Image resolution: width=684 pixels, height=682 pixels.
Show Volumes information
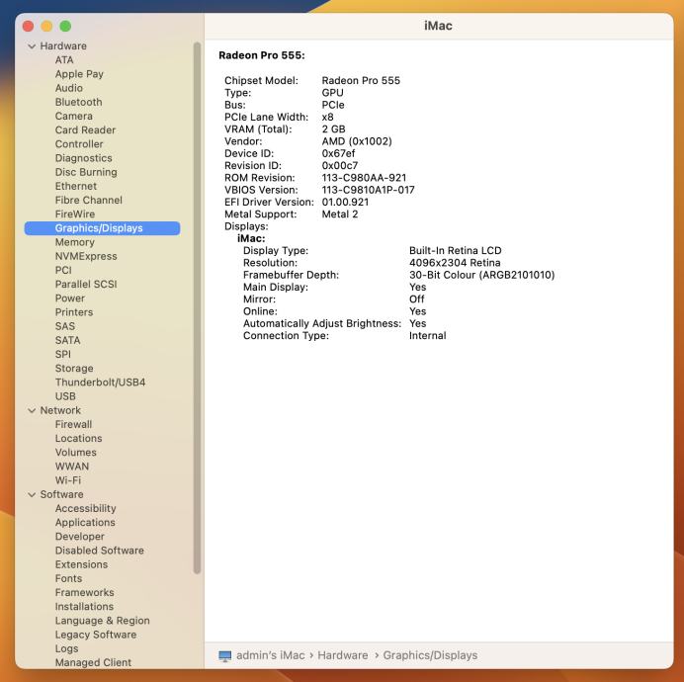click(x=75, y=452)
